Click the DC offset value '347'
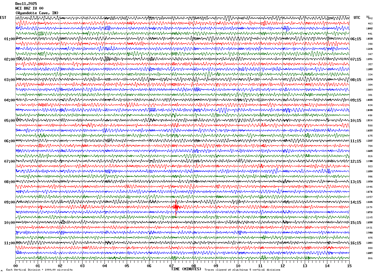 coord(370,54)
